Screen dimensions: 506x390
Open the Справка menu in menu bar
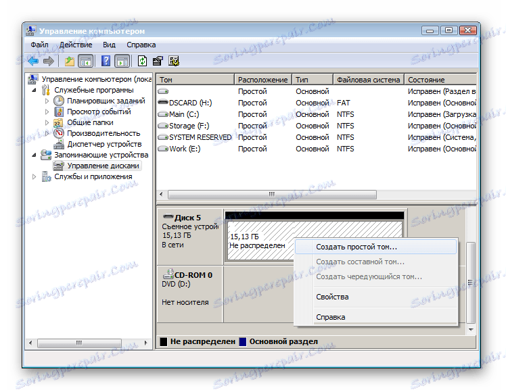(141, 45)
